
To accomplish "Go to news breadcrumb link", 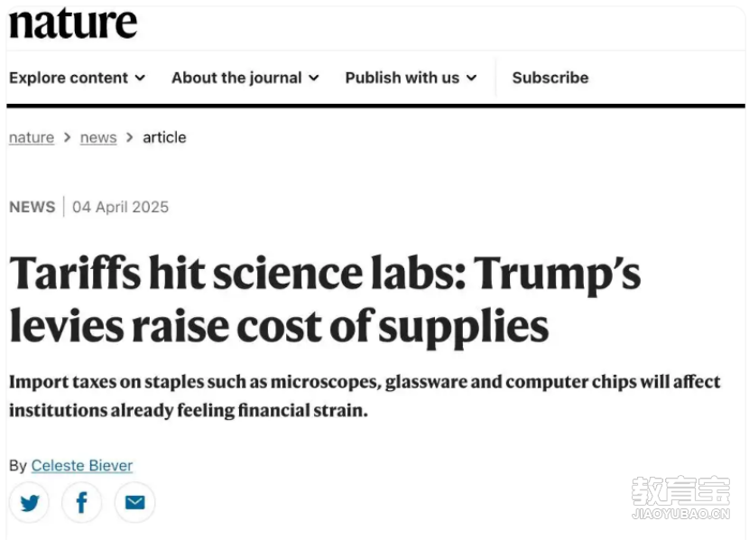I will [x=98, y=137].
